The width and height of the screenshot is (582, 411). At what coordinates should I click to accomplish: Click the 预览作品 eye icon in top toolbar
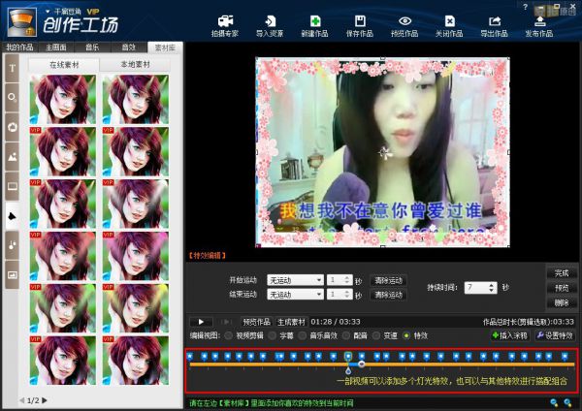click(404, 26)
